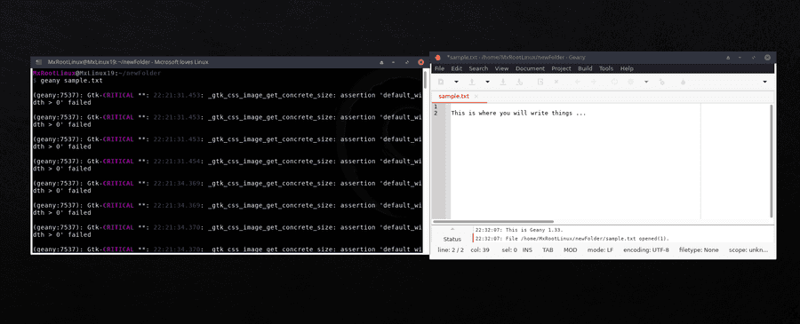Open the File menu in Geany
This screenshot has height=324, width=800.
tap(439, 68)
